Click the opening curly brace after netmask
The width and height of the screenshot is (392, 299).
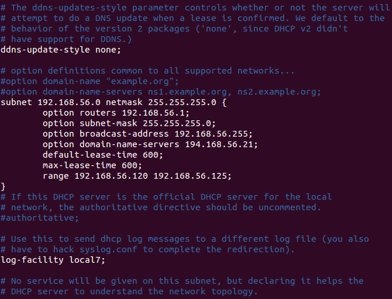pos(224,102)
